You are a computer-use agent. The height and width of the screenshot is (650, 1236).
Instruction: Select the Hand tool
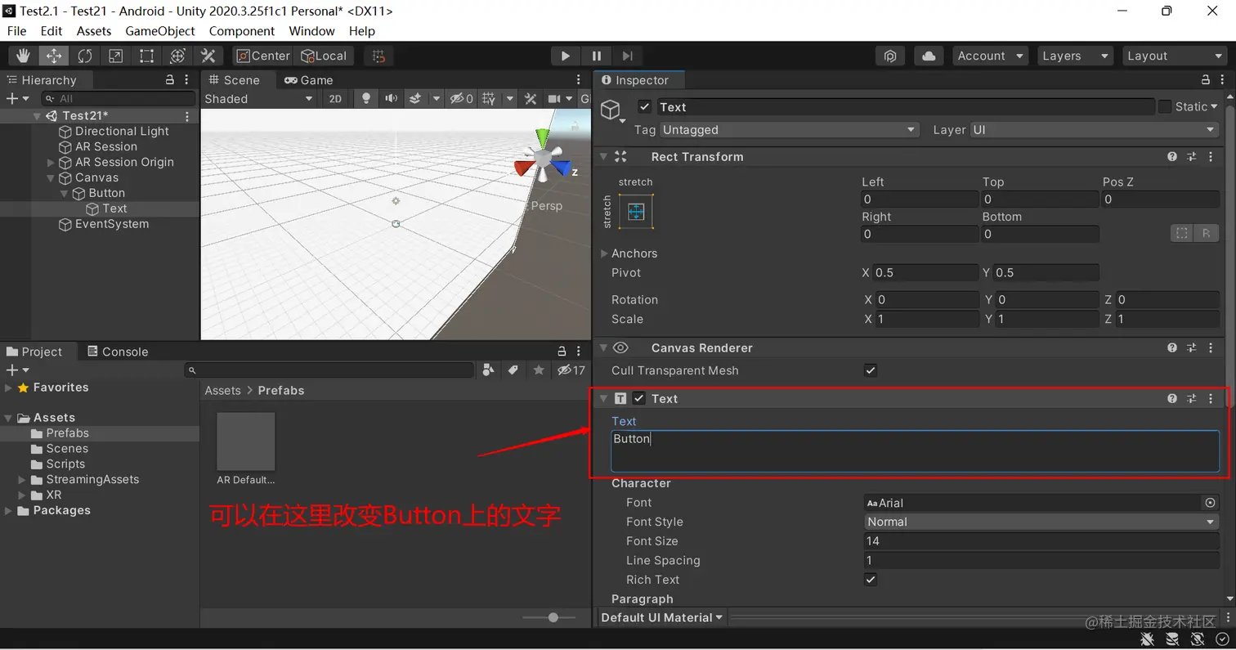click(x=23, y=56)
